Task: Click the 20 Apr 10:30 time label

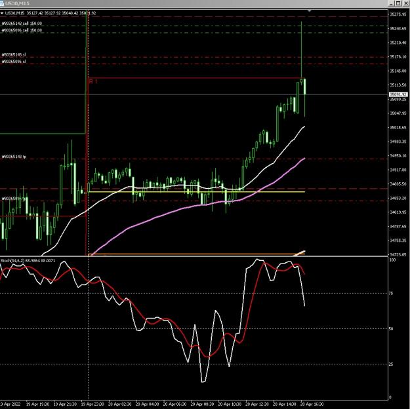Action: 230,404
